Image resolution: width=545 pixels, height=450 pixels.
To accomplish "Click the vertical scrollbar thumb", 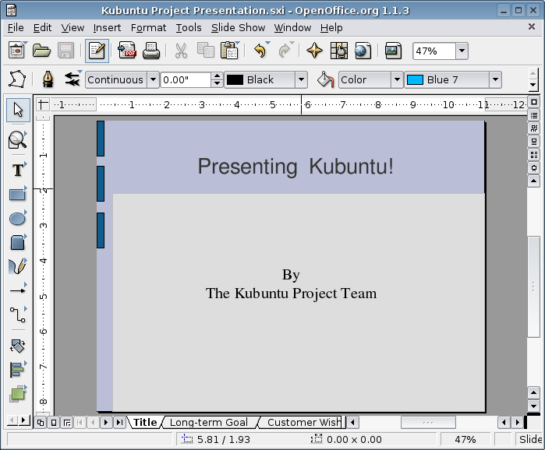I will [533, 287].
